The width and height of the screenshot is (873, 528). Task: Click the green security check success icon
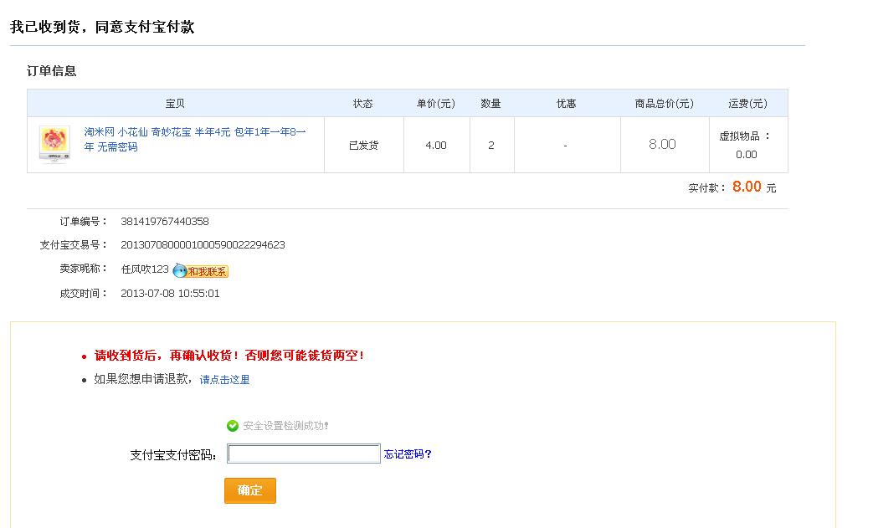tap(233, 426)
